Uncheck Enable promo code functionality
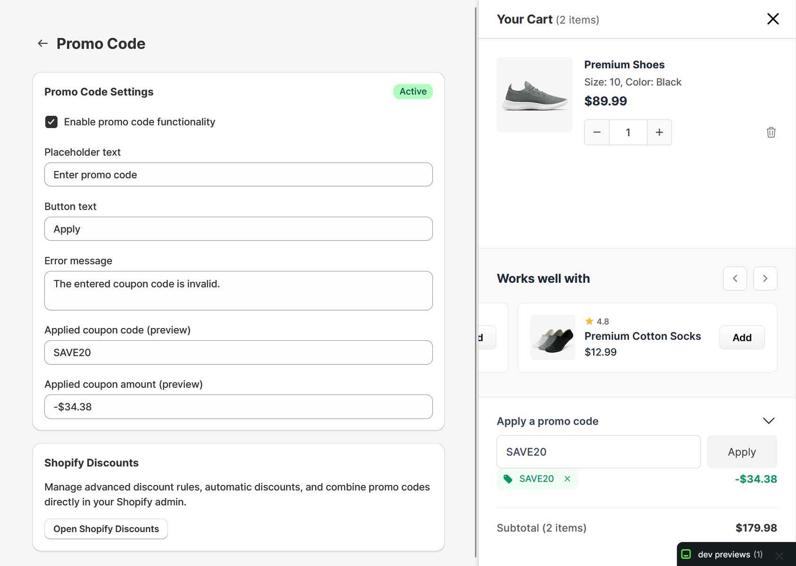Viewport: 796px width, 566px height. pyautogui.click(x=51, y=122)
